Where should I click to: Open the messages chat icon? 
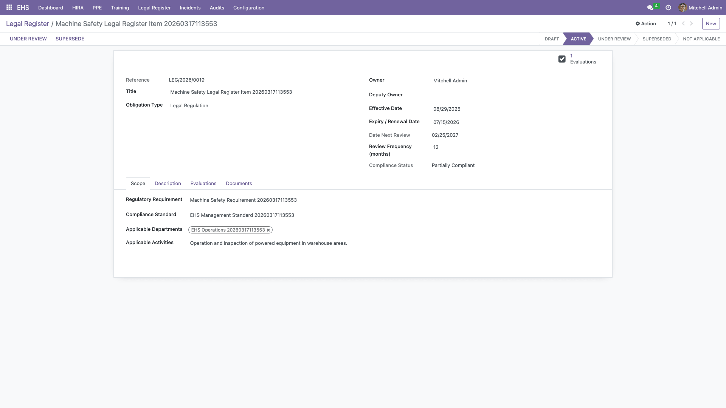coord(650,8)
